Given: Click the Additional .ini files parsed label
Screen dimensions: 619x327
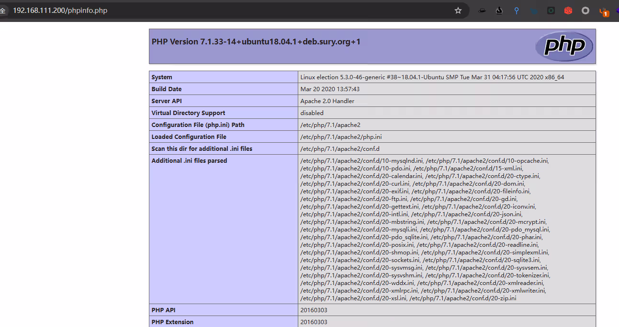Looking at the screenshot, I should coord(189,161).
